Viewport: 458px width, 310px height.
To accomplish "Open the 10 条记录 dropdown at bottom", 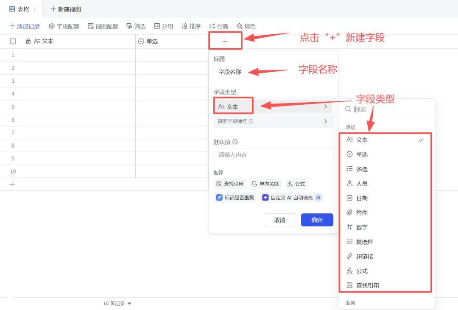I will point(117,303).
